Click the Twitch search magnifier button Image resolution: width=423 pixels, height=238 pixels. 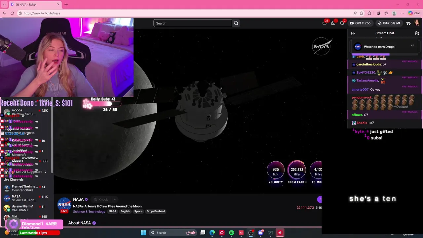pyautogui.click(x=236, y=23)
